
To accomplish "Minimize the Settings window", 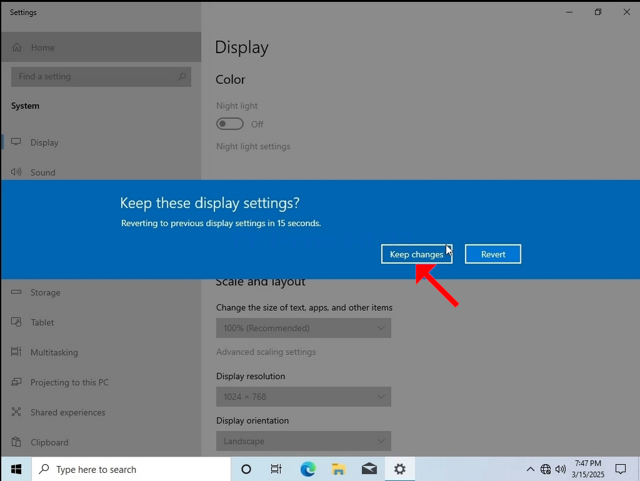I will click(569, 13).
